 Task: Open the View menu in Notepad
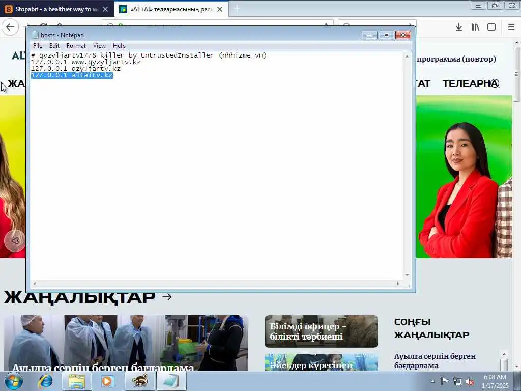pyautogui.click(x=99, y=46)
